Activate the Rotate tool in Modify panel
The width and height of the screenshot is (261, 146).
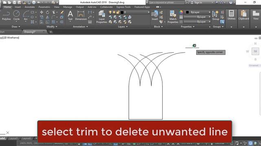pyautogui.click(x=48, y=12)
